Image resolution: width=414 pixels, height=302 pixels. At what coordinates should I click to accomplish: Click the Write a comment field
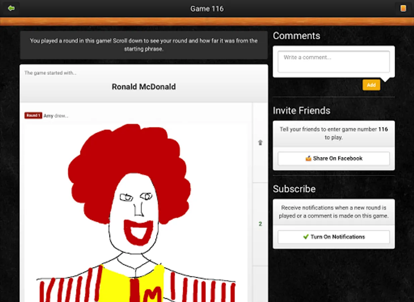pyautogui.click(x=334, y=61)
